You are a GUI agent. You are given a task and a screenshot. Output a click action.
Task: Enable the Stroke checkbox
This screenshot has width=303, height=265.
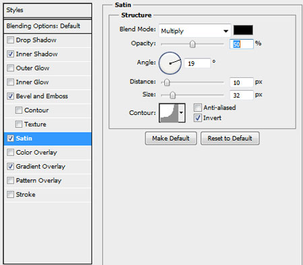(x=10, y=194)
